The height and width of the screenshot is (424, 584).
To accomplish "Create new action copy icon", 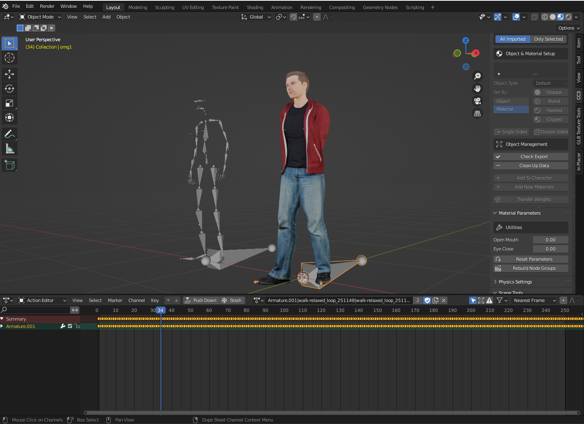I will [x=435, y=300].
